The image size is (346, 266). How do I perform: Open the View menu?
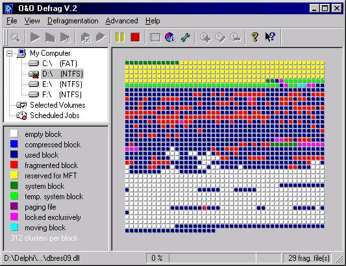pyautogui.click(x=32, y=21)
